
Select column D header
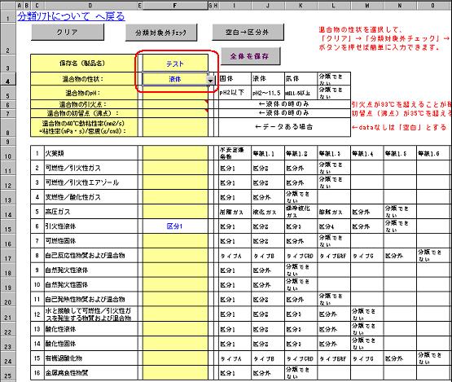(x=90, y=6)
